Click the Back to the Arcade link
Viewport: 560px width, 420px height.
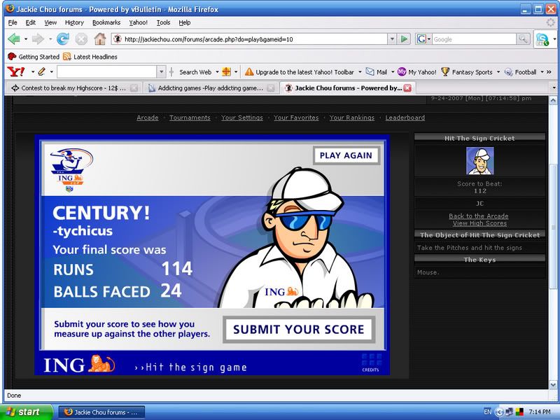click(x=479, y=216)
